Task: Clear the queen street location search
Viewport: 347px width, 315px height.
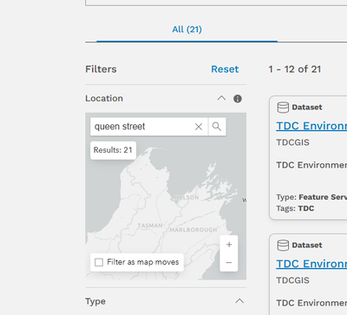Action: tap(199, 127)
